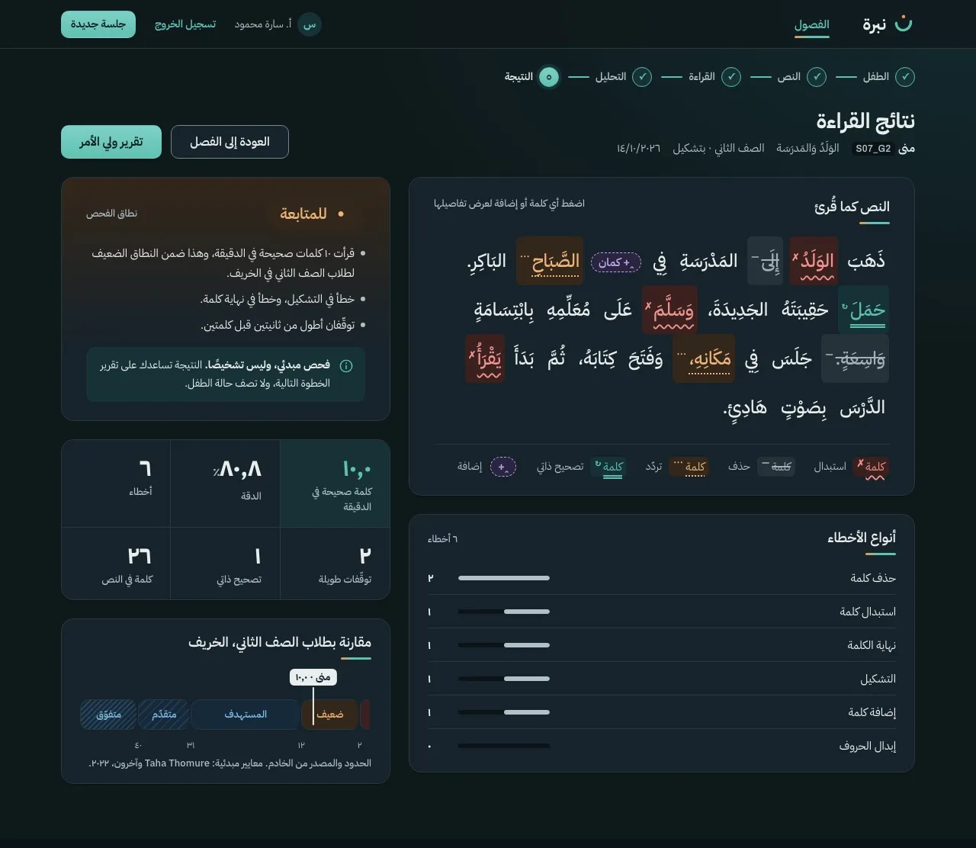The height and width of the screenshot is (848, 976).
Task: Click the error word وَسَلَّمَ
Action: [669, 310]
